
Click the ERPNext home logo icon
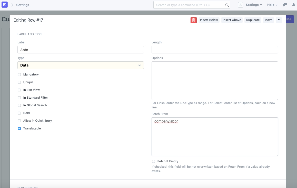(5, 5)
